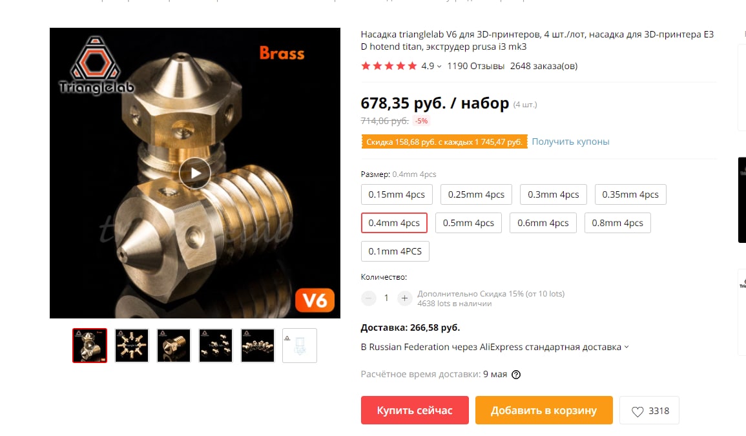Select the last white diagram thumbnail

299,346
